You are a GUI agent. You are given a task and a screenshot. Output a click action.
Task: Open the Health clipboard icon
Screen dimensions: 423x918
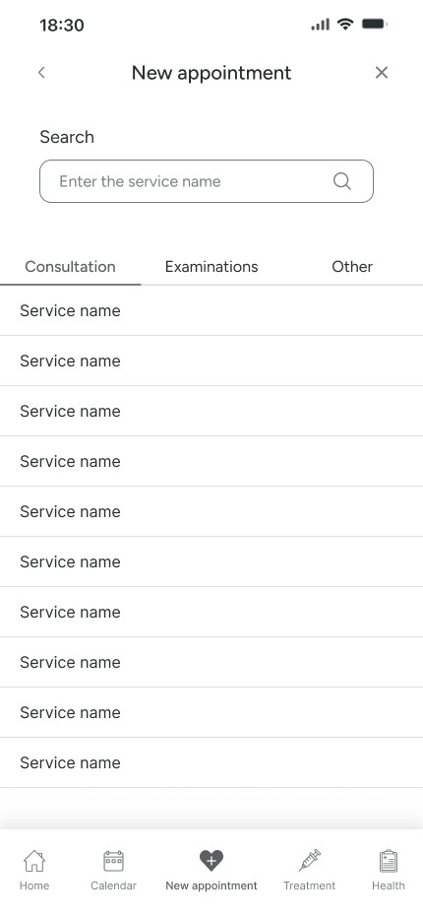[x=388, y=861]
